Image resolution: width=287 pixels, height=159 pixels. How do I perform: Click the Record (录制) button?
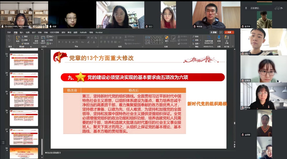pyautogui.click(x=213, y=32)
